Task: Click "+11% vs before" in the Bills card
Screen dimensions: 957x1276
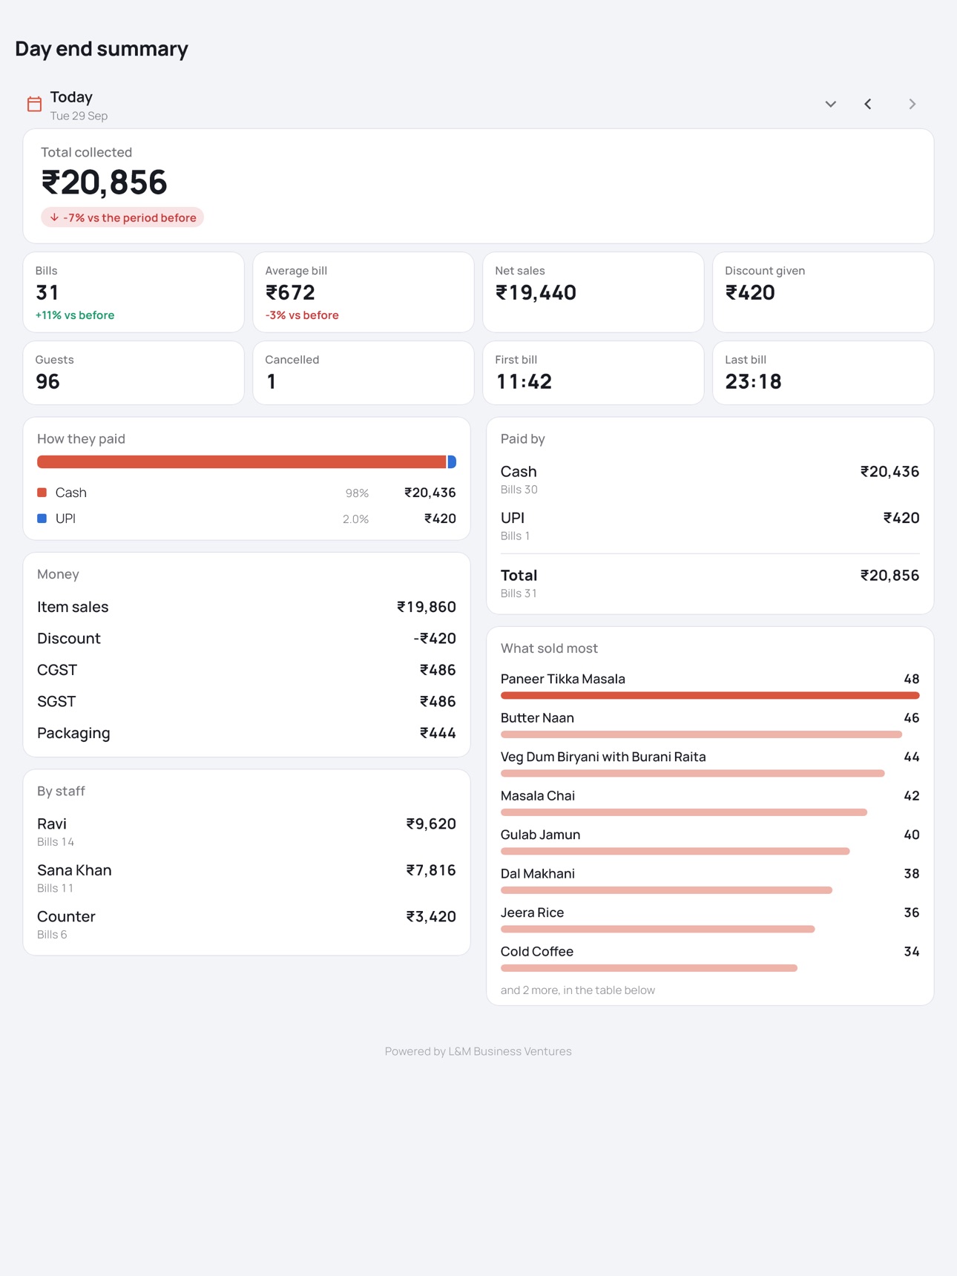Action: click(75, 315)
